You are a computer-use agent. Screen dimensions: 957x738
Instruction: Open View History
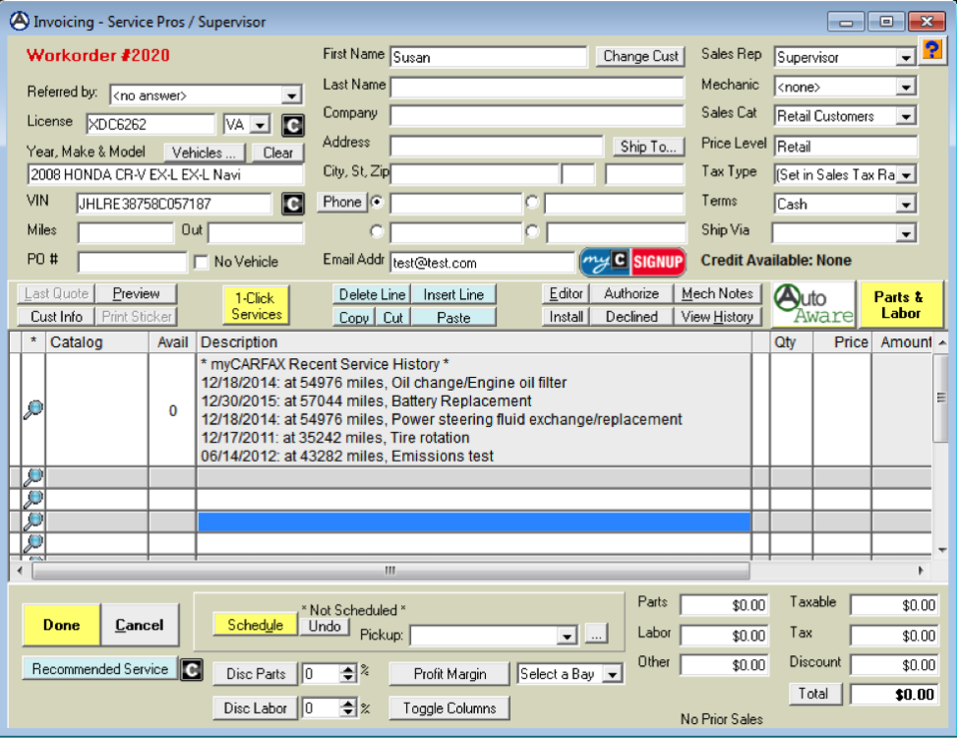pyautogui.click(x=717, y=316)
